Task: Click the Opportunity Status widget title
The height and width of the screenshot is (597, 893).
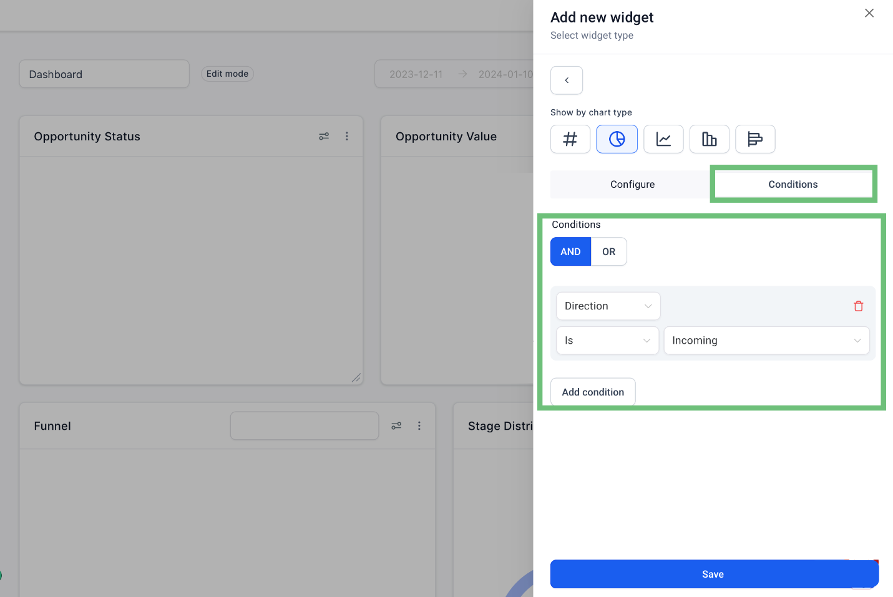Action: click(x=87, y=137)
